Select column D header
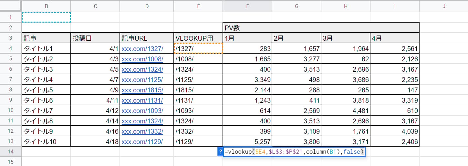The width and height of the screenshot is (468, 166). point(147,6)
